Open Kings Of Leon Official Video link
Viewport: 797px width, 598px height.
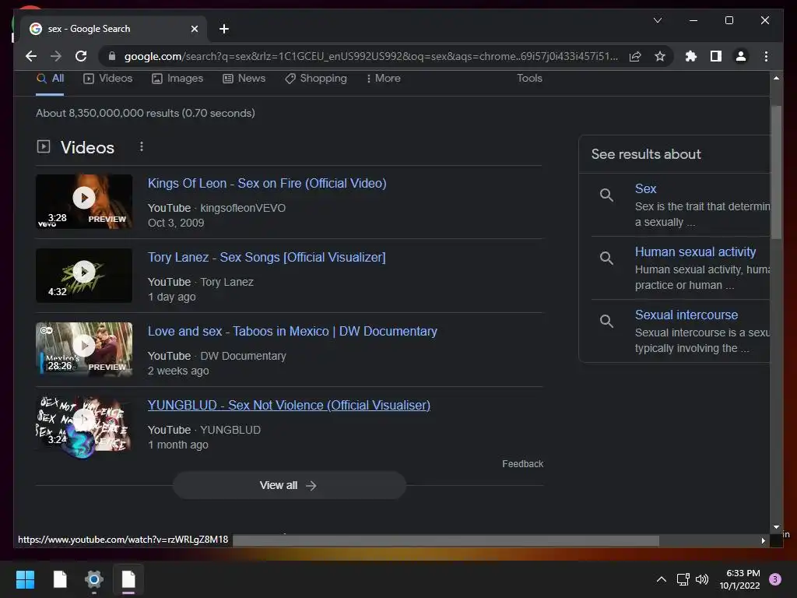pos(267,184)
